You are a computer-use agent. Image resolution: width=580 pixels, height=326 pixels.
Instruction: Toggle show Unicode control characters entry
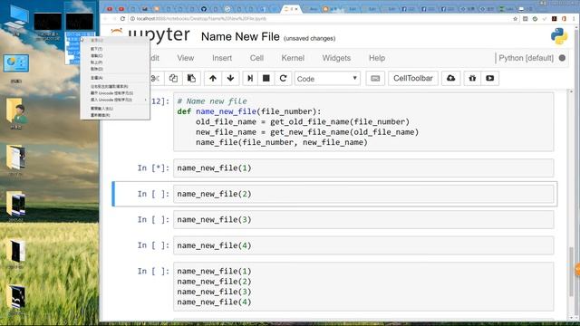(115, 93)
